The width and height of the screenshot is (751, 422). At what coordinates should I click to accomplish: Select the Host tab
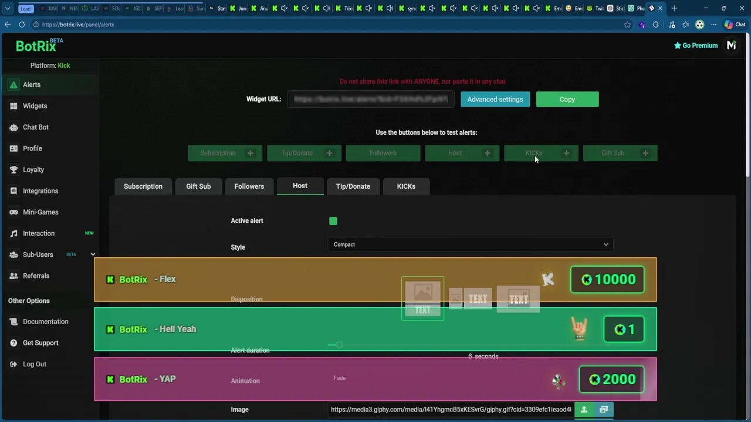coord(300,186)
